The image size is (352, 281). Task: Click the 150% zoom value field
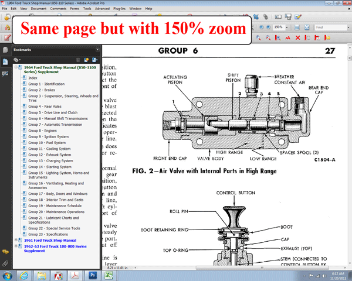[x=279, y=27]
